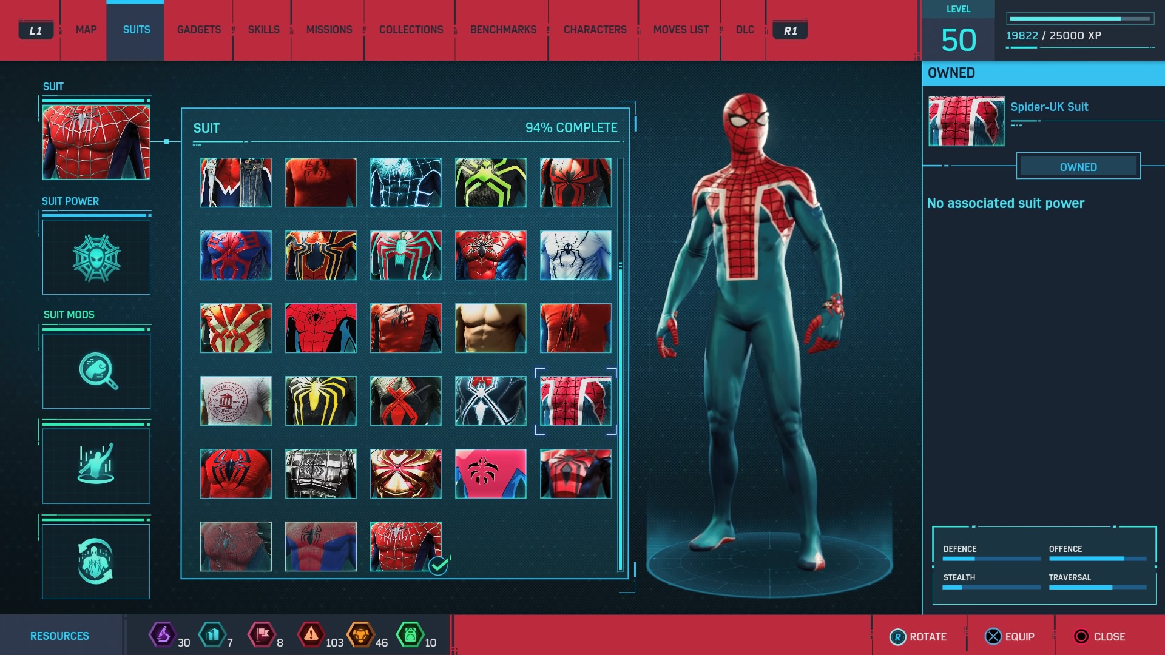Select the red and gold armor suit
The image size is (1165, 655).
pos(406,474)
